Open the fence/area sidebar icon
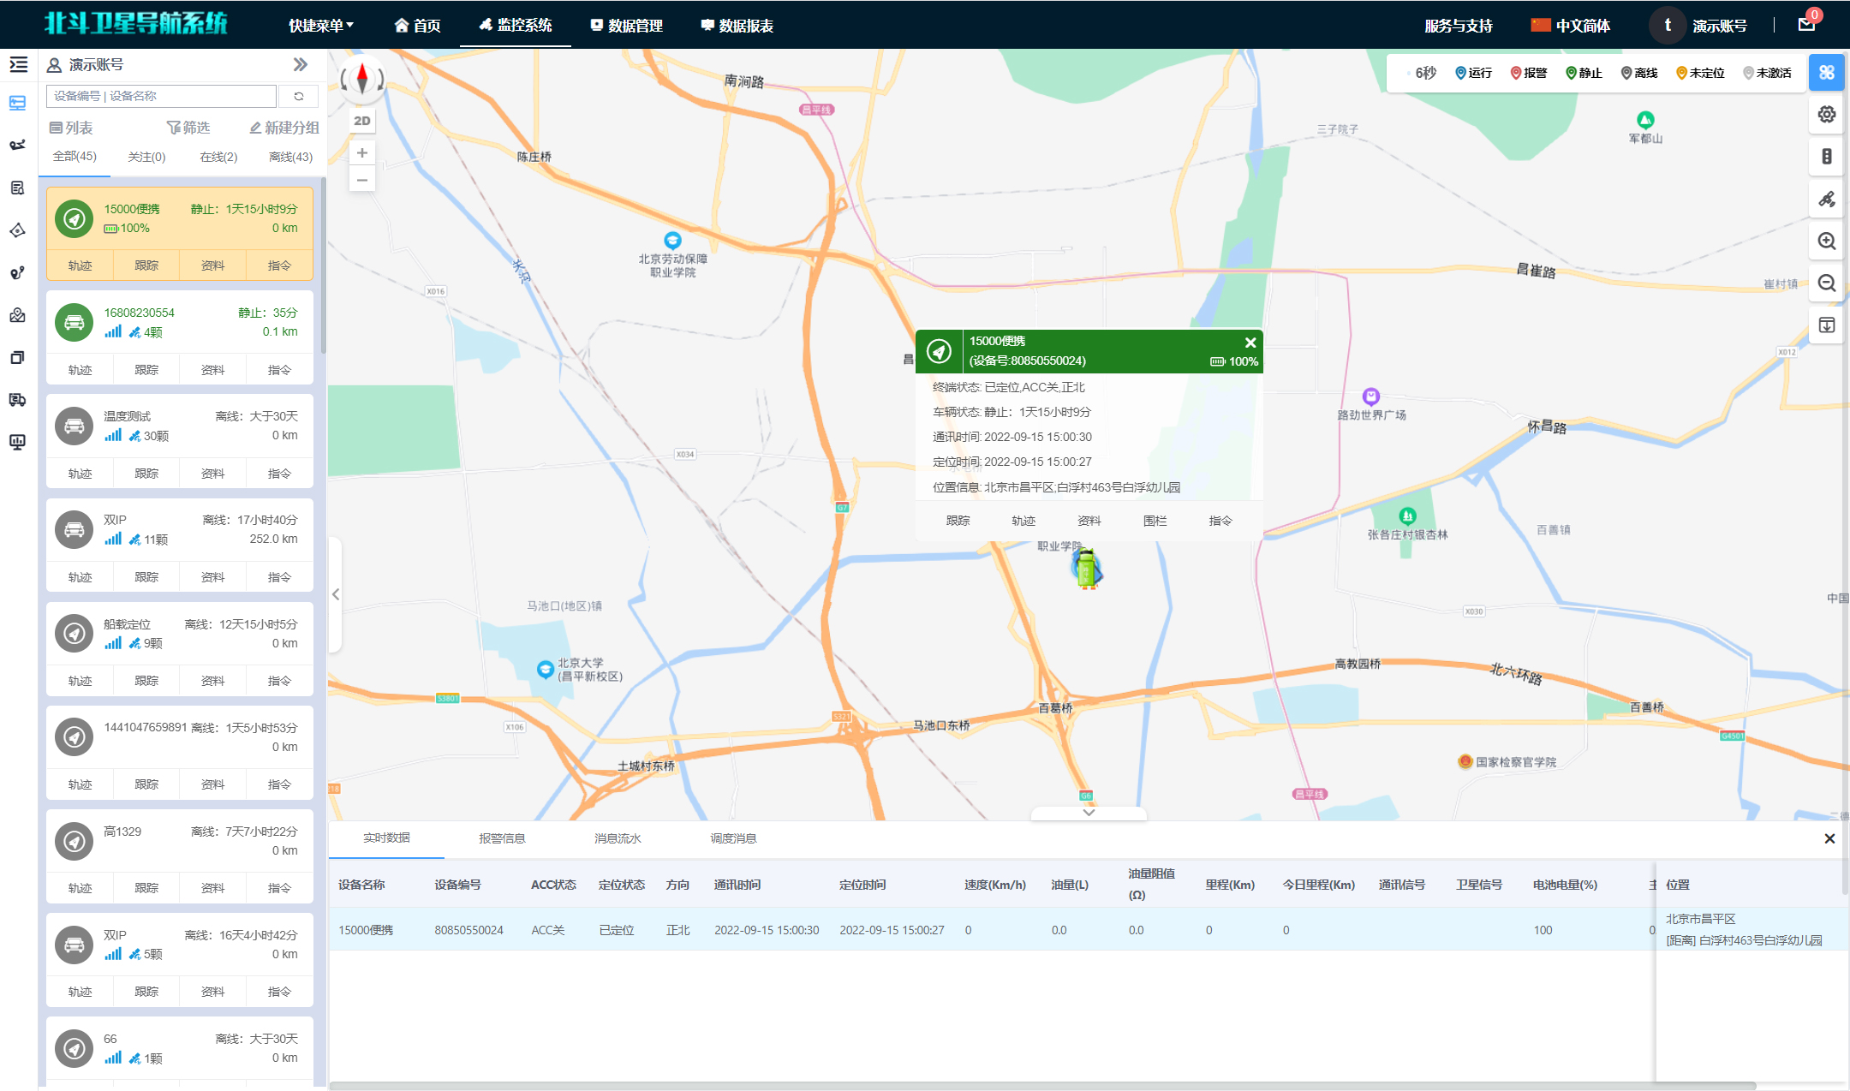1850x1091 pixels. (x=18, y=230)
